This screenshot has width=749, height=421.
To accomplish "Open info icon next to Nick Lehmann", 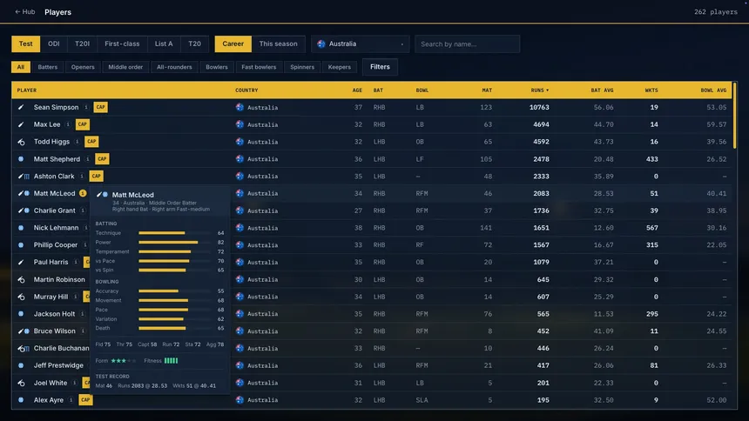I will pos(86,228).
